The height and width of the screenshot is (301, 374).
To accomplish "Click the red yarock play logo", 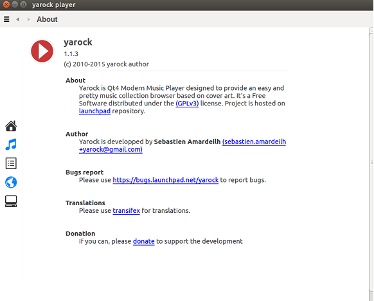I will (x=42, y=51).
